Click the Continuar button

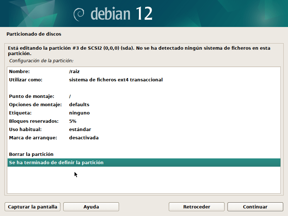click(255, 207)
